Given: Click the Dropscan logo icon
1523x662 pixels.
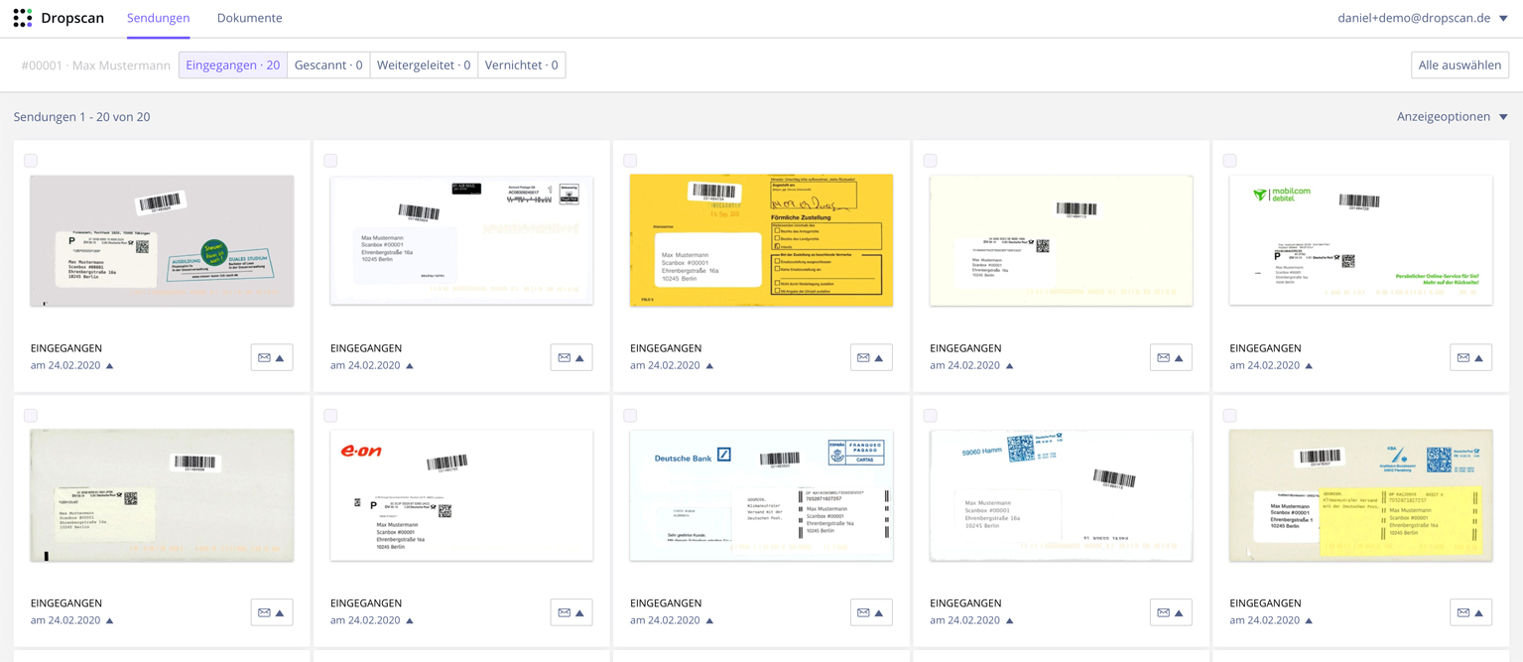Looking at the screenshot, I should pos(22,18).
